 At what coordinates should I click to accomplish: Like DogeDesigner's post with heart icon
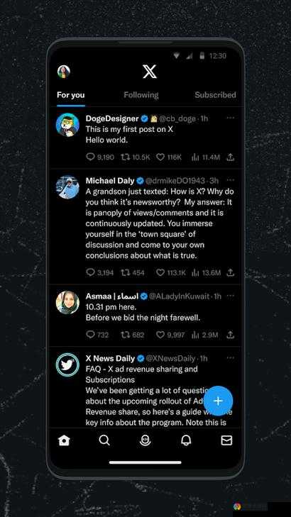(160, 157)
